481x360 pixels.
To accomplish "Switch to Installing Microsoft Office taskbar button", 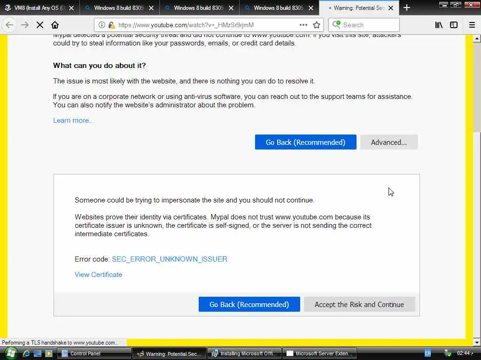I will point(244,353).
